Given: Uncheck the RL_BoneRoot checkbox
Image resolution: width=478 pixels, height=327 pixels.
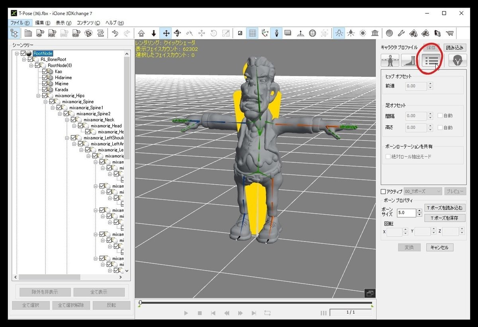Looking at the screenshot, I should (30, 59).
